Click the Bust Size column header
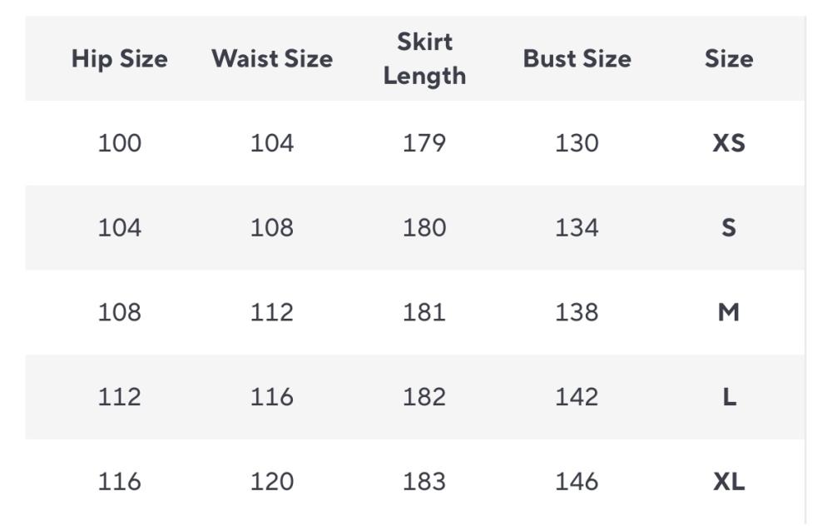The image size is (832, 526). pos(577,58)
